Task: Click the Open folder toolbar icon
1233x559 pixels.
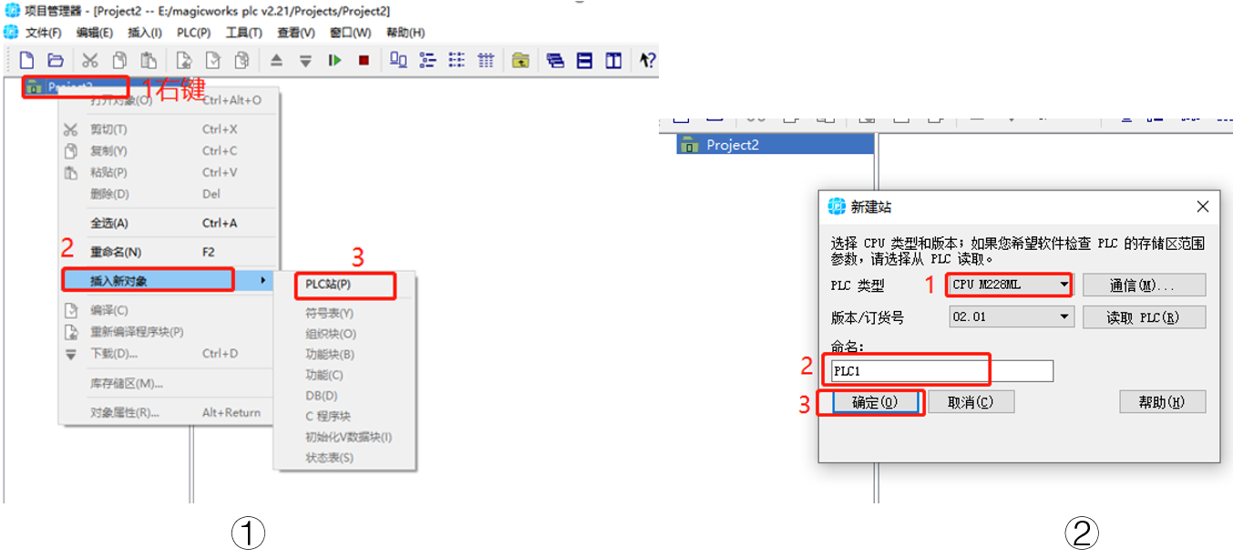Action: (x=56, y=60)
